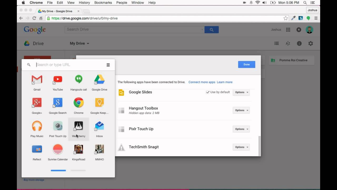Screen dimensions: 337x190
Task: Open the Bookmarks menu
Action: (x=103, y=3)
